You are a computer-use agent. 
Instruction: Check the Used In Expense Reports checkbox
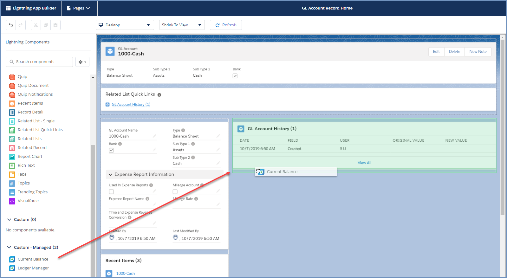[111, 191]
